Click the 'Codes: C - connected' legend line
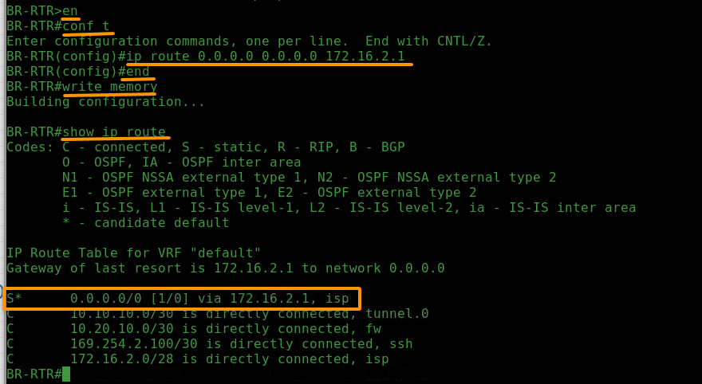The height and width of the screenshot is (384, 702). tap(206, 147)
